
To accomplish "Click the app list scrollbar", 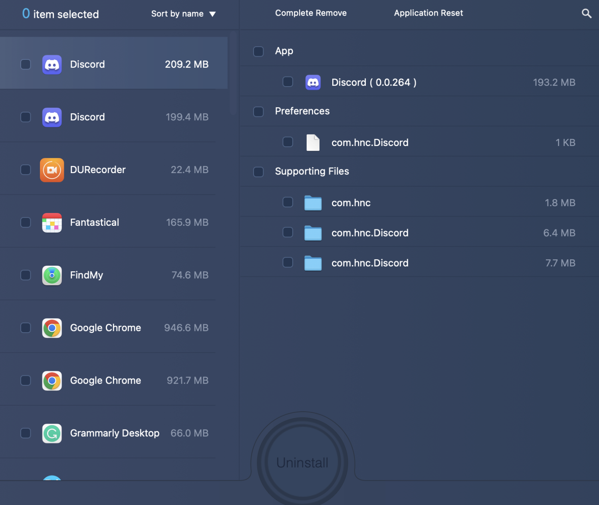I will (x=233, y=74).
